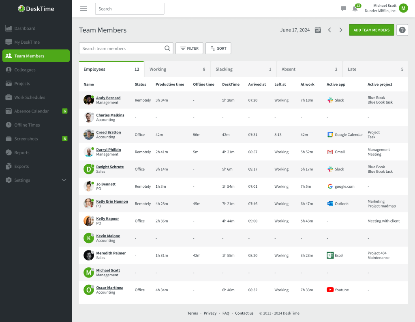415x322 pixels.
Task: Expand the Settings menu chevron
Action: tap(64, 180)
